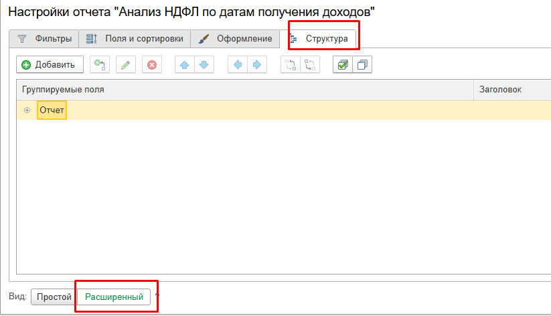Open the Filters tab
551x316 pixels.
(44, 39)
